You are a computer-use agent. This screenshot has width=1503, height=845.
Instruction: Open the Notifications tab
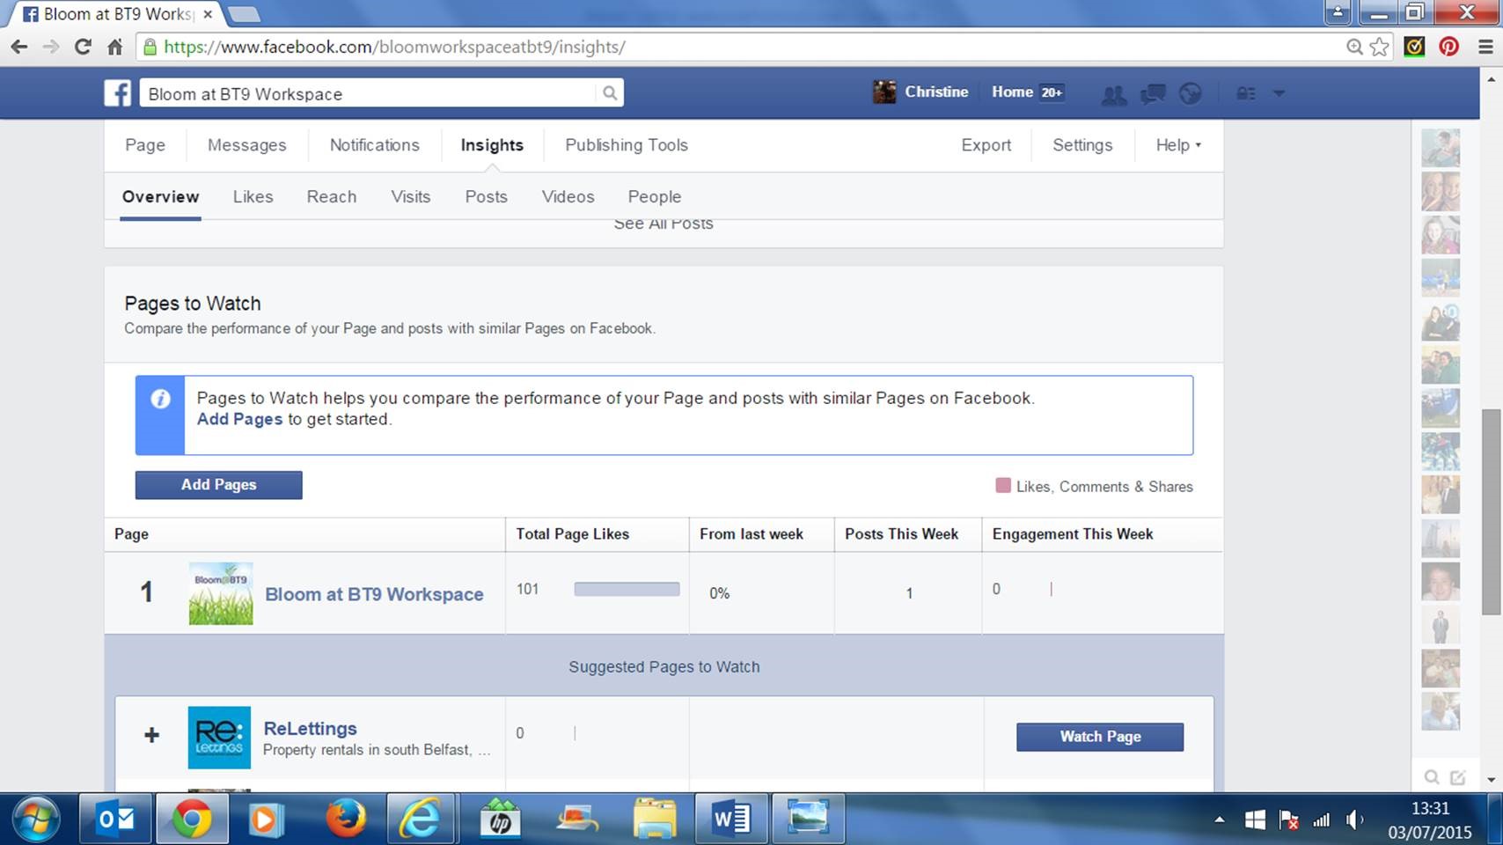375,145
